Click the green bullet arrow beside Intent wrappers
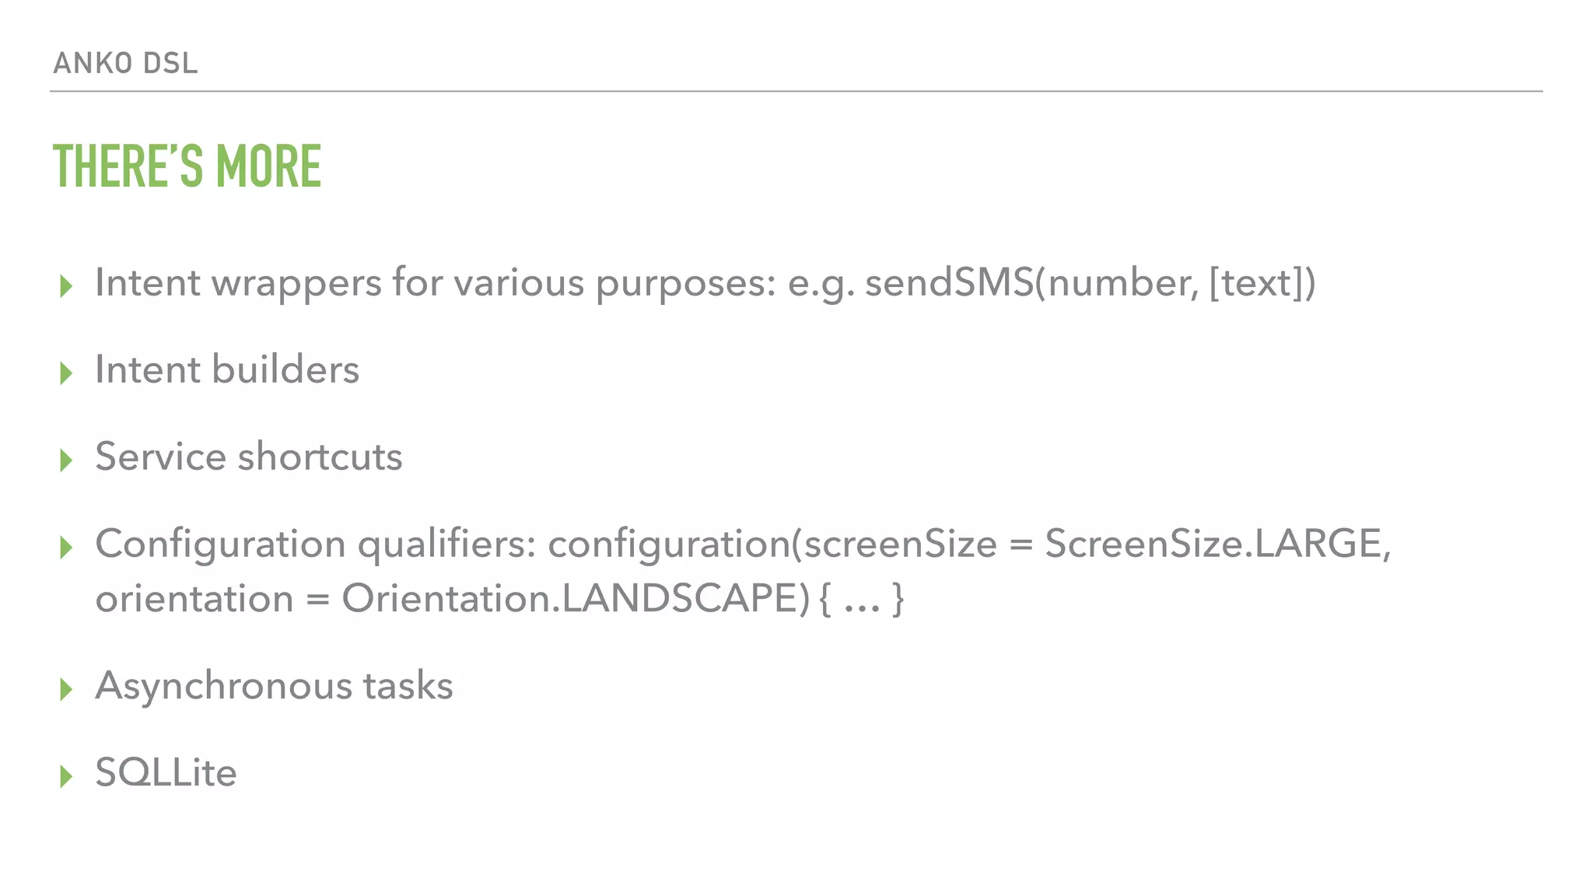The width and height of the screenshot is (1593, 896). [x=66, y=286]
